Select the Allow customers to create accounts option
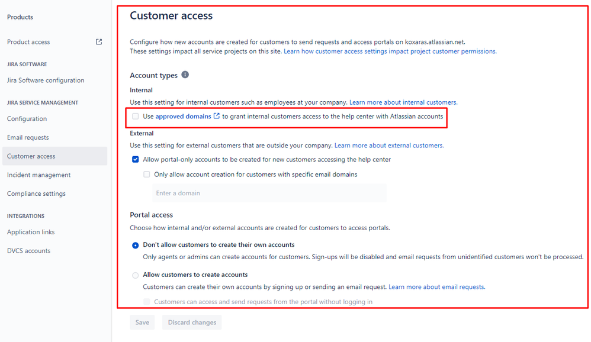 pyautogui.click(x=135, y=275)
